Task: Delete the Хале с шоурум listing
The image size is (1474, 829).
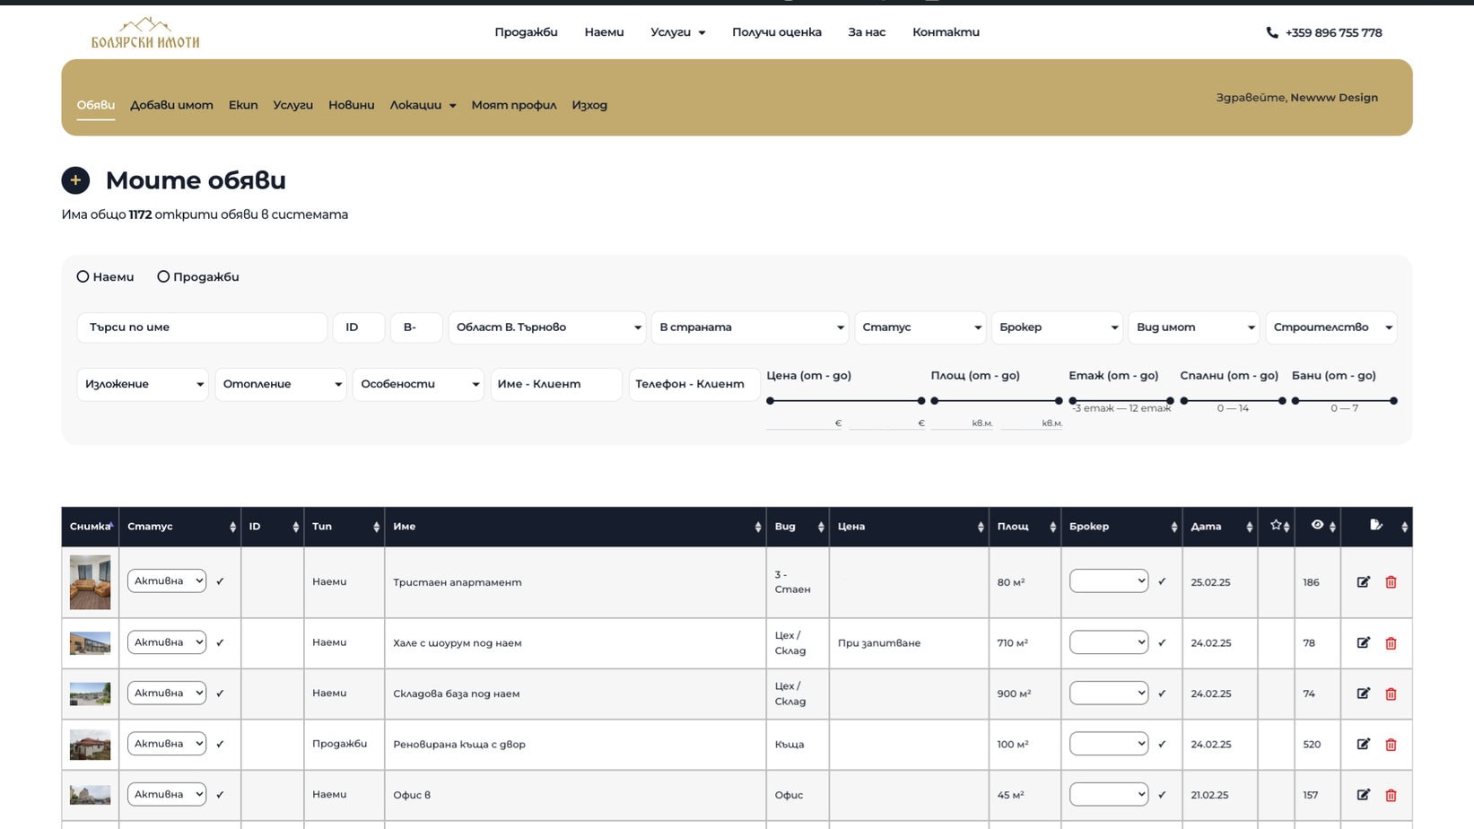Action: [1391, 643]
